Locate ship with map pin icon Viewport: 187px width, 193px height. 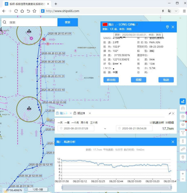coord(167,27)
